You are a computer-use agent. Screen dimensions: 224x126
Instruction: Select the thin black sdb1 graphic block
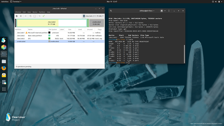tap(16, 23)
